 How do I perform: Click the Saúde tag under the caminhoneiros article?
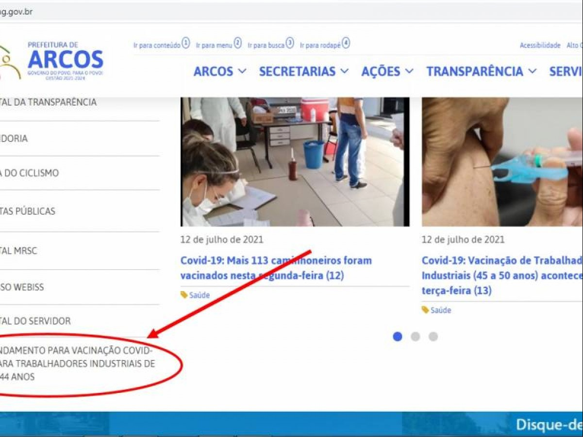coord(195,295)
